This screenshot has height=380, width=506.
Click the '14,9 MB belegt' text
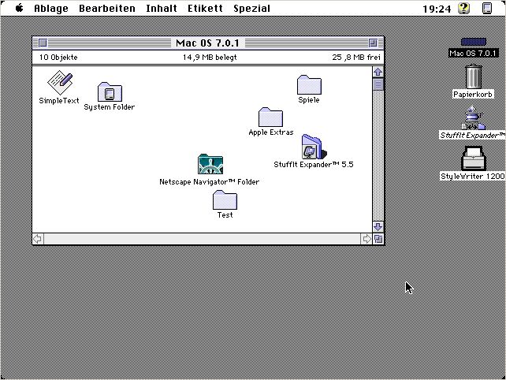click(x=210, y=58)
